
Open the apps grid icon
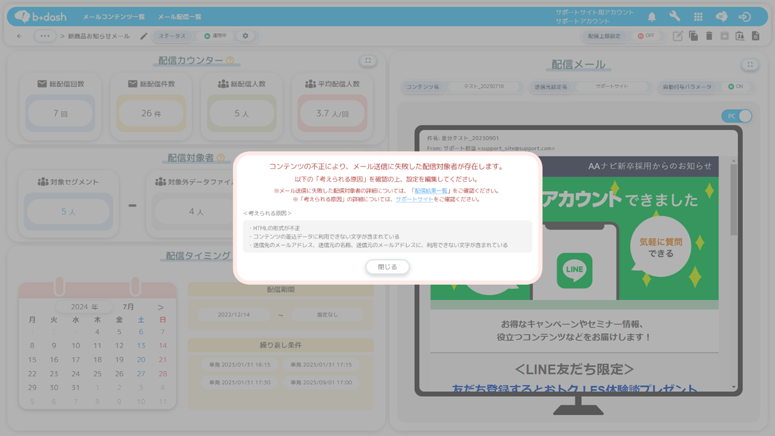tap(698, 16)
